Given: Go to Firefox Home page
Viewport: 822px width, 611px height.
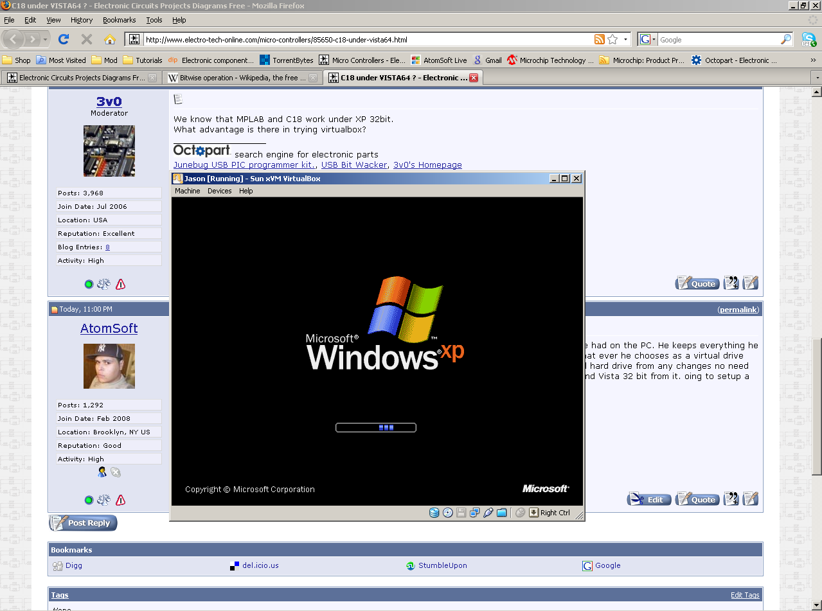Looking at the screenshot, I should [x=110, y=39].
